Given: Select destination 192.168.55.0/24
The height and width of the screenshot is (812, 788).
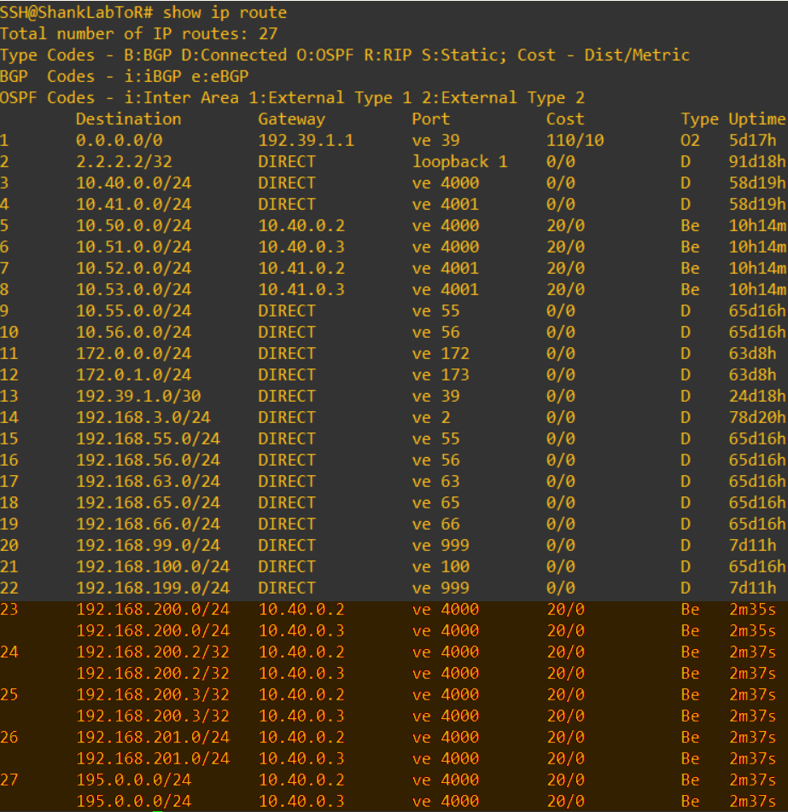Looking at the screenshot, I should pyautogui.click(x=149, y=438).
